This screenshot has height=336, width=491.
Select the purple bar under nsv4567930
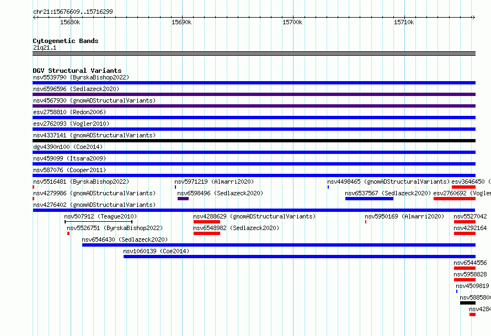point(254,106)
